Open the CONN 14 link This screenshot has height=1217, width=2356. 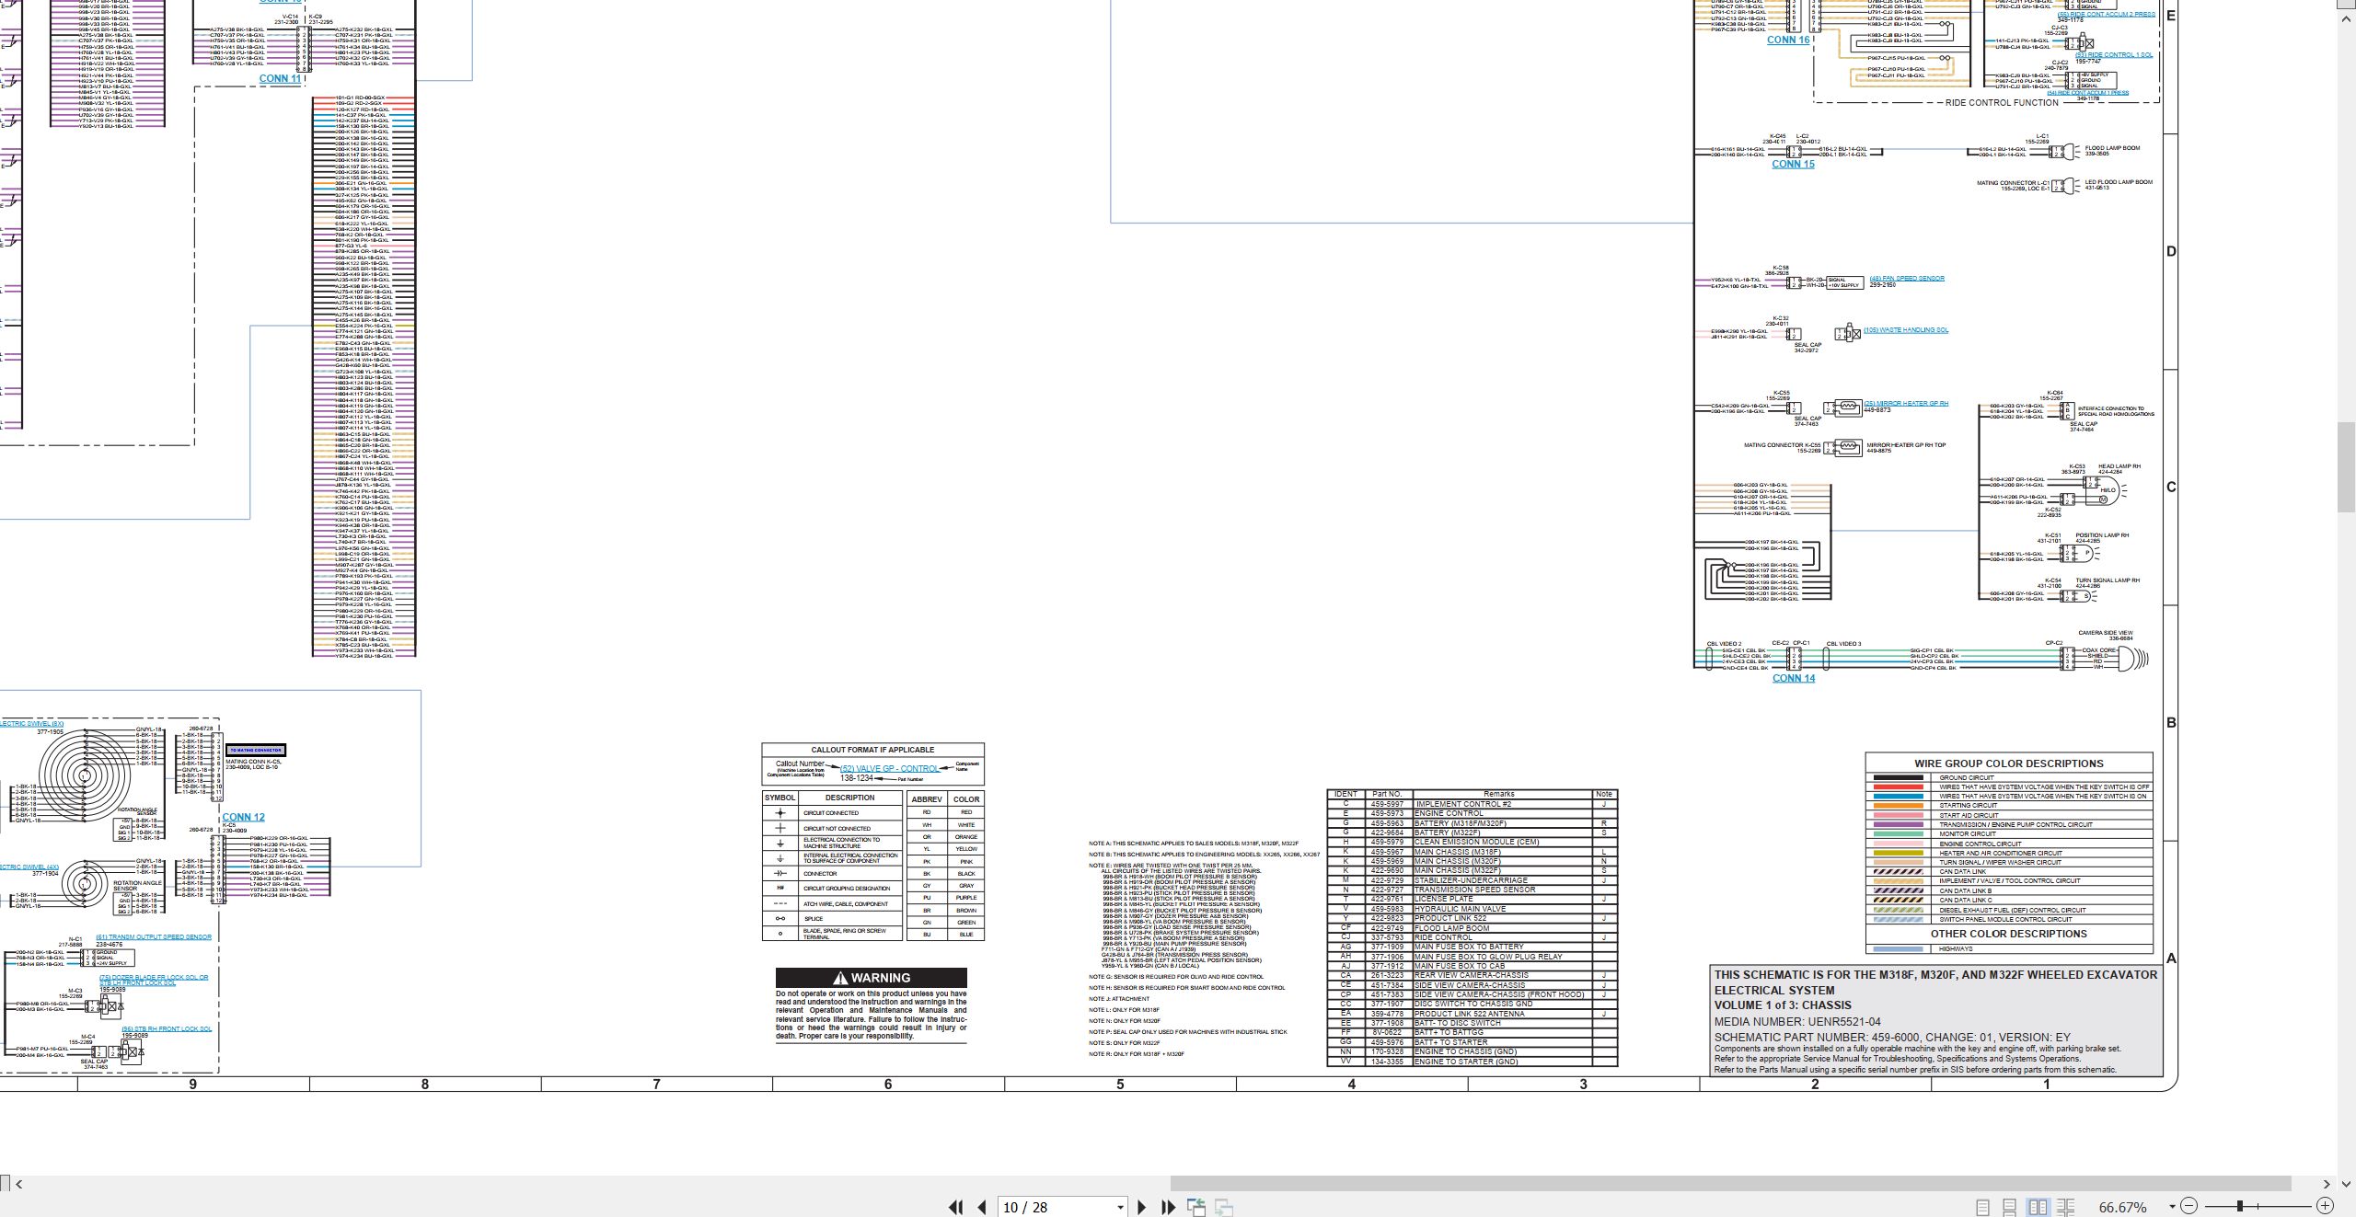[x=1794, y=678]
